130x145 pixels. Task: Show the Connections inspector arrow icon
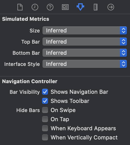click(x=111, y=7)
